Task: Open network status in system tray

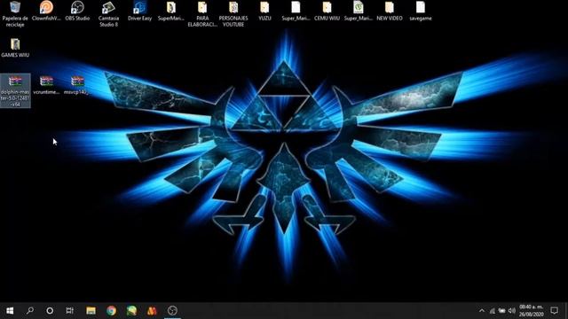Action: [492, 311]
